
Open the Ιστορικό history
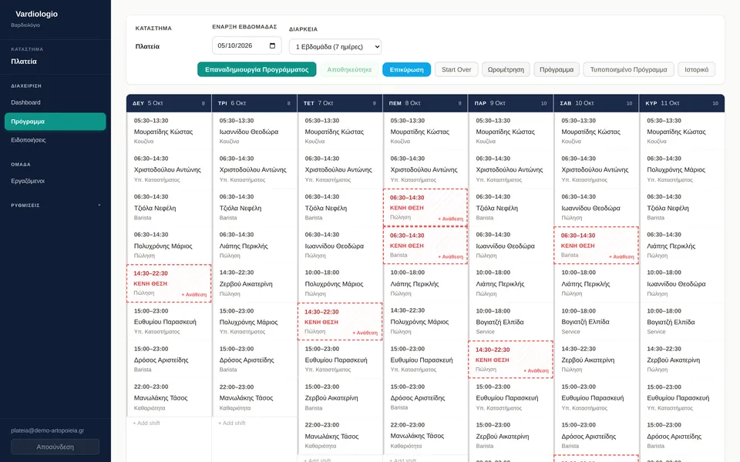pos(697,69)
